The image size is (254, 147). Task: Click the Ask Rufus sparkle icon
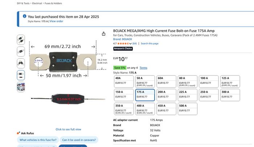(x=19, y=133)
